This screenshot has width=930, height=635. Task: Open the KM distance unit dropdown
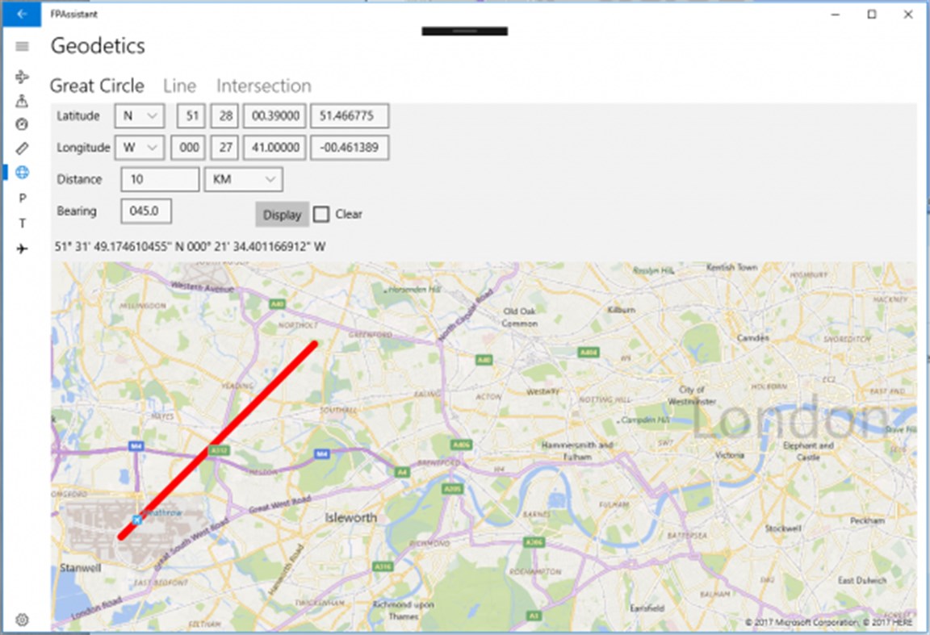coord(244,180)
